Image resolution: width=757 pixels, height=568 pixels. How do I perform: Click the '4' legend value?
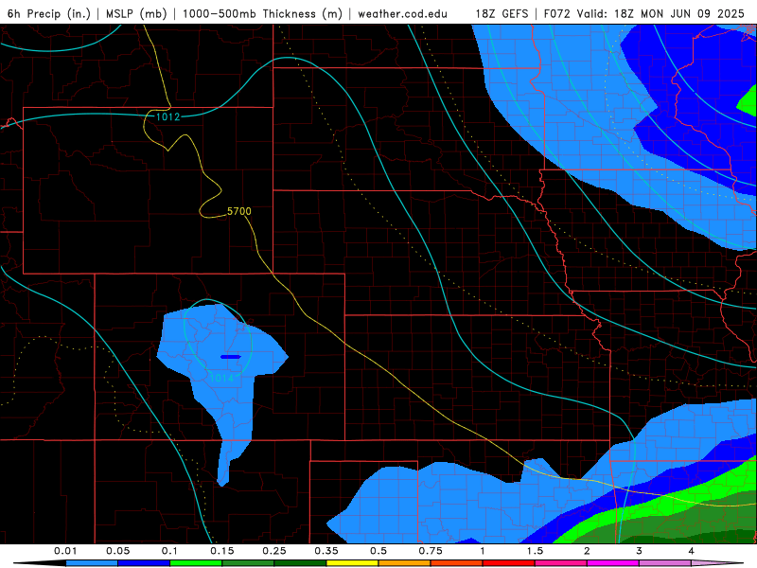tap(692, 551)
